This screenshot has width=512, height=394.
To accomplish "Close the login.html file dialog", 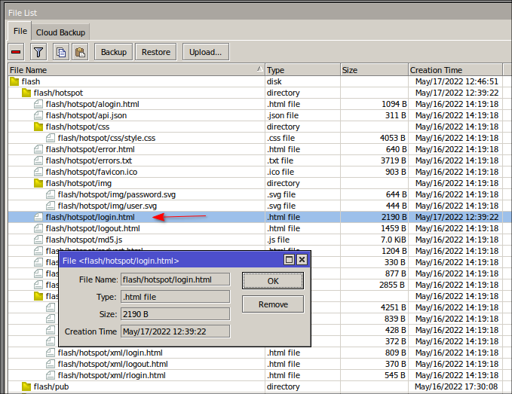I will pyautogui.click(x=302, y=260).
